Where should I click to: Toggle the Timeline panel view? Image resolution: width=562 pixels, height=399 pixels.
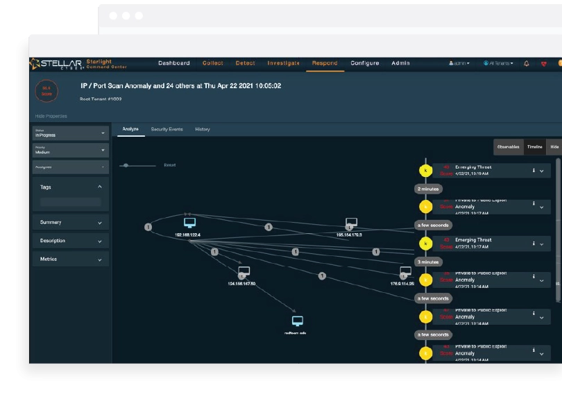(534, 146)
